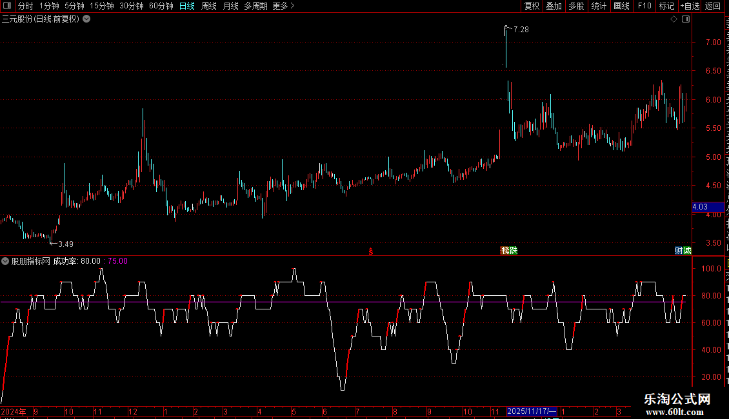Select the 日线 daily tab
Image resolution: width=729 pixels, height=419 pixels.
point(187,6)
